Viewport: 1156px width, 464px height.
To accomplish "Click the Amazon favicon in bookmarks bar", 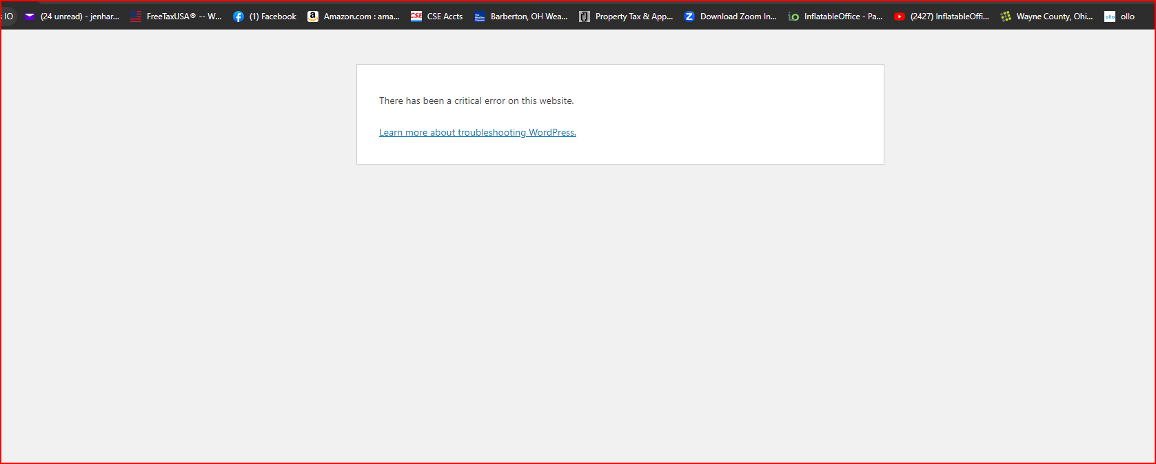I will coord(313,17).
